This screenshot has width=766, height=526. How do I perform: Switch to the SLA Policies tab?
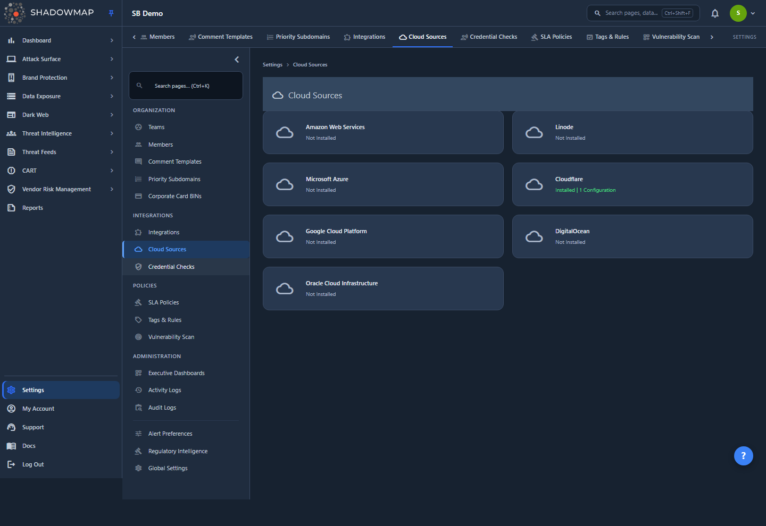[x=552, y=37]
